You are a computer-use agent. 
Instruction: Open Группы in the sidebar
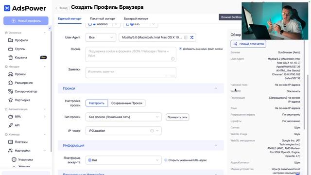click(x=20, y=49)
